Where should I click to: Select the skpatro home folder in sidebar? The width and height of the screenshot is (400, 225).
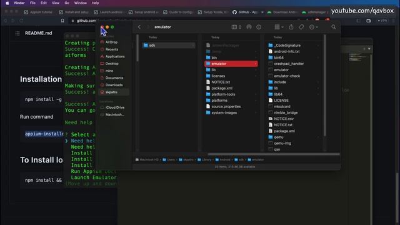[114, 92]
